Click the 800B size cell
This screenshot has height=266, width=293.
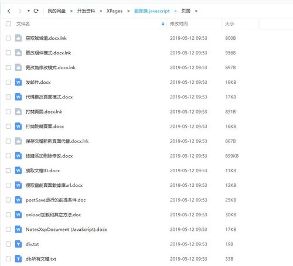[x=230, y=38]
